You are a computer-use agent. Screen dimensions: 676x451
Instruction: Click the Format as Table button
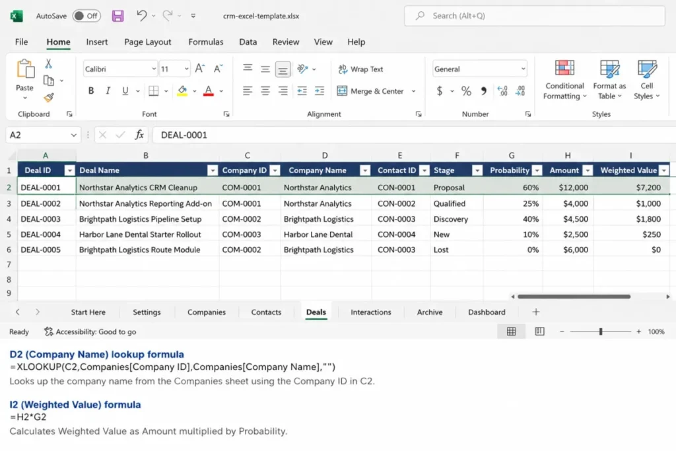609,80
